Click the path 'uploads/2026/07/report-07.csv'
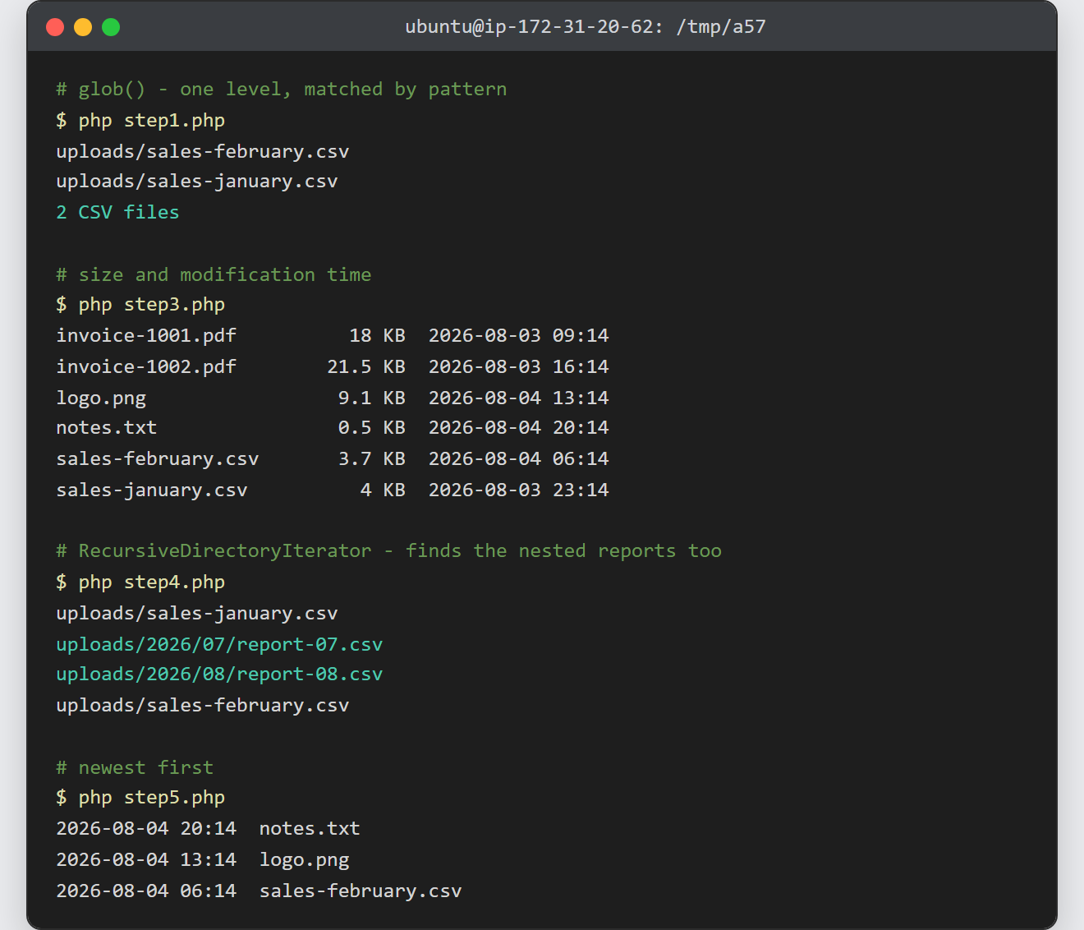 (x=219, y=644)
